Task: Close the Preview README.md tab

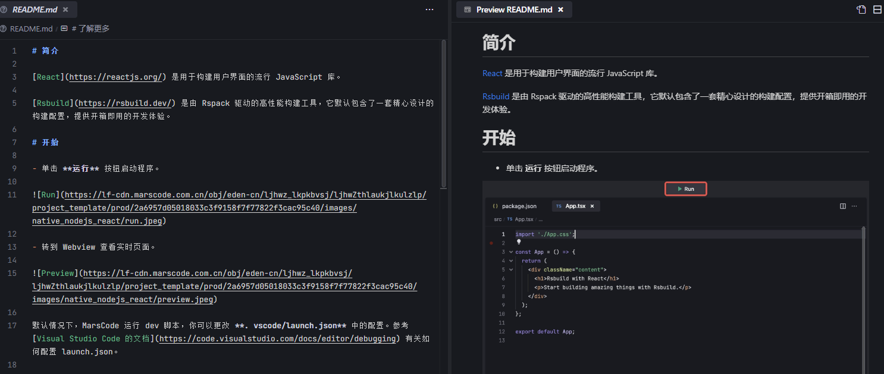Action: click(560, 10)
